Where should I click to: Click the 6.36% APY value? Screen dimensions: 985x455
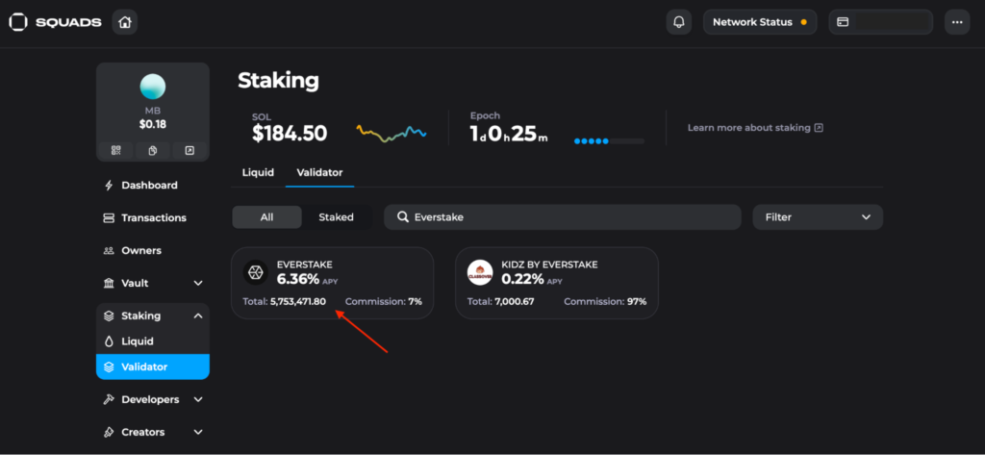coord(298,279)
